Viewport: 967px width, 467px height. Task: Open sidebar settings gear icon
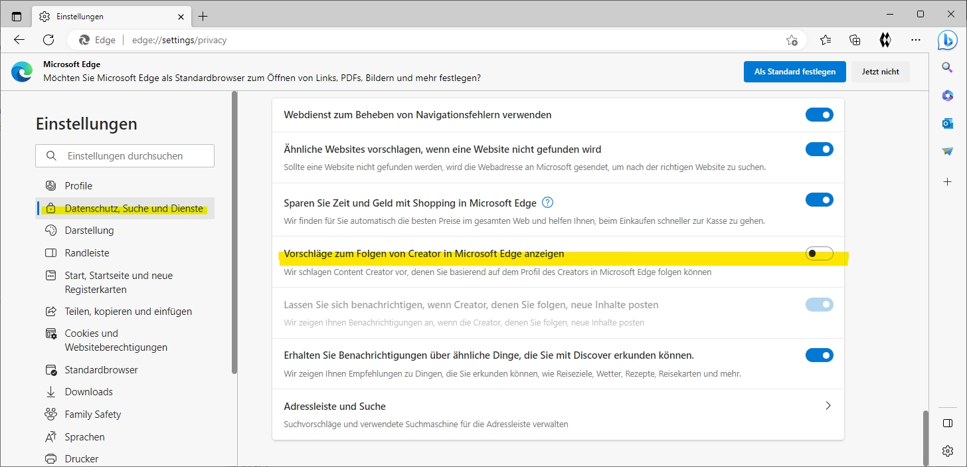pyautogui.click(x=948, y=451)
